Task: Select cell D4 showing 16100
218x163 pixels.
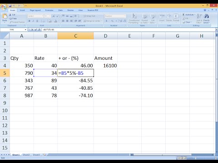Action: pyautogui.click(x=105, y=66)
